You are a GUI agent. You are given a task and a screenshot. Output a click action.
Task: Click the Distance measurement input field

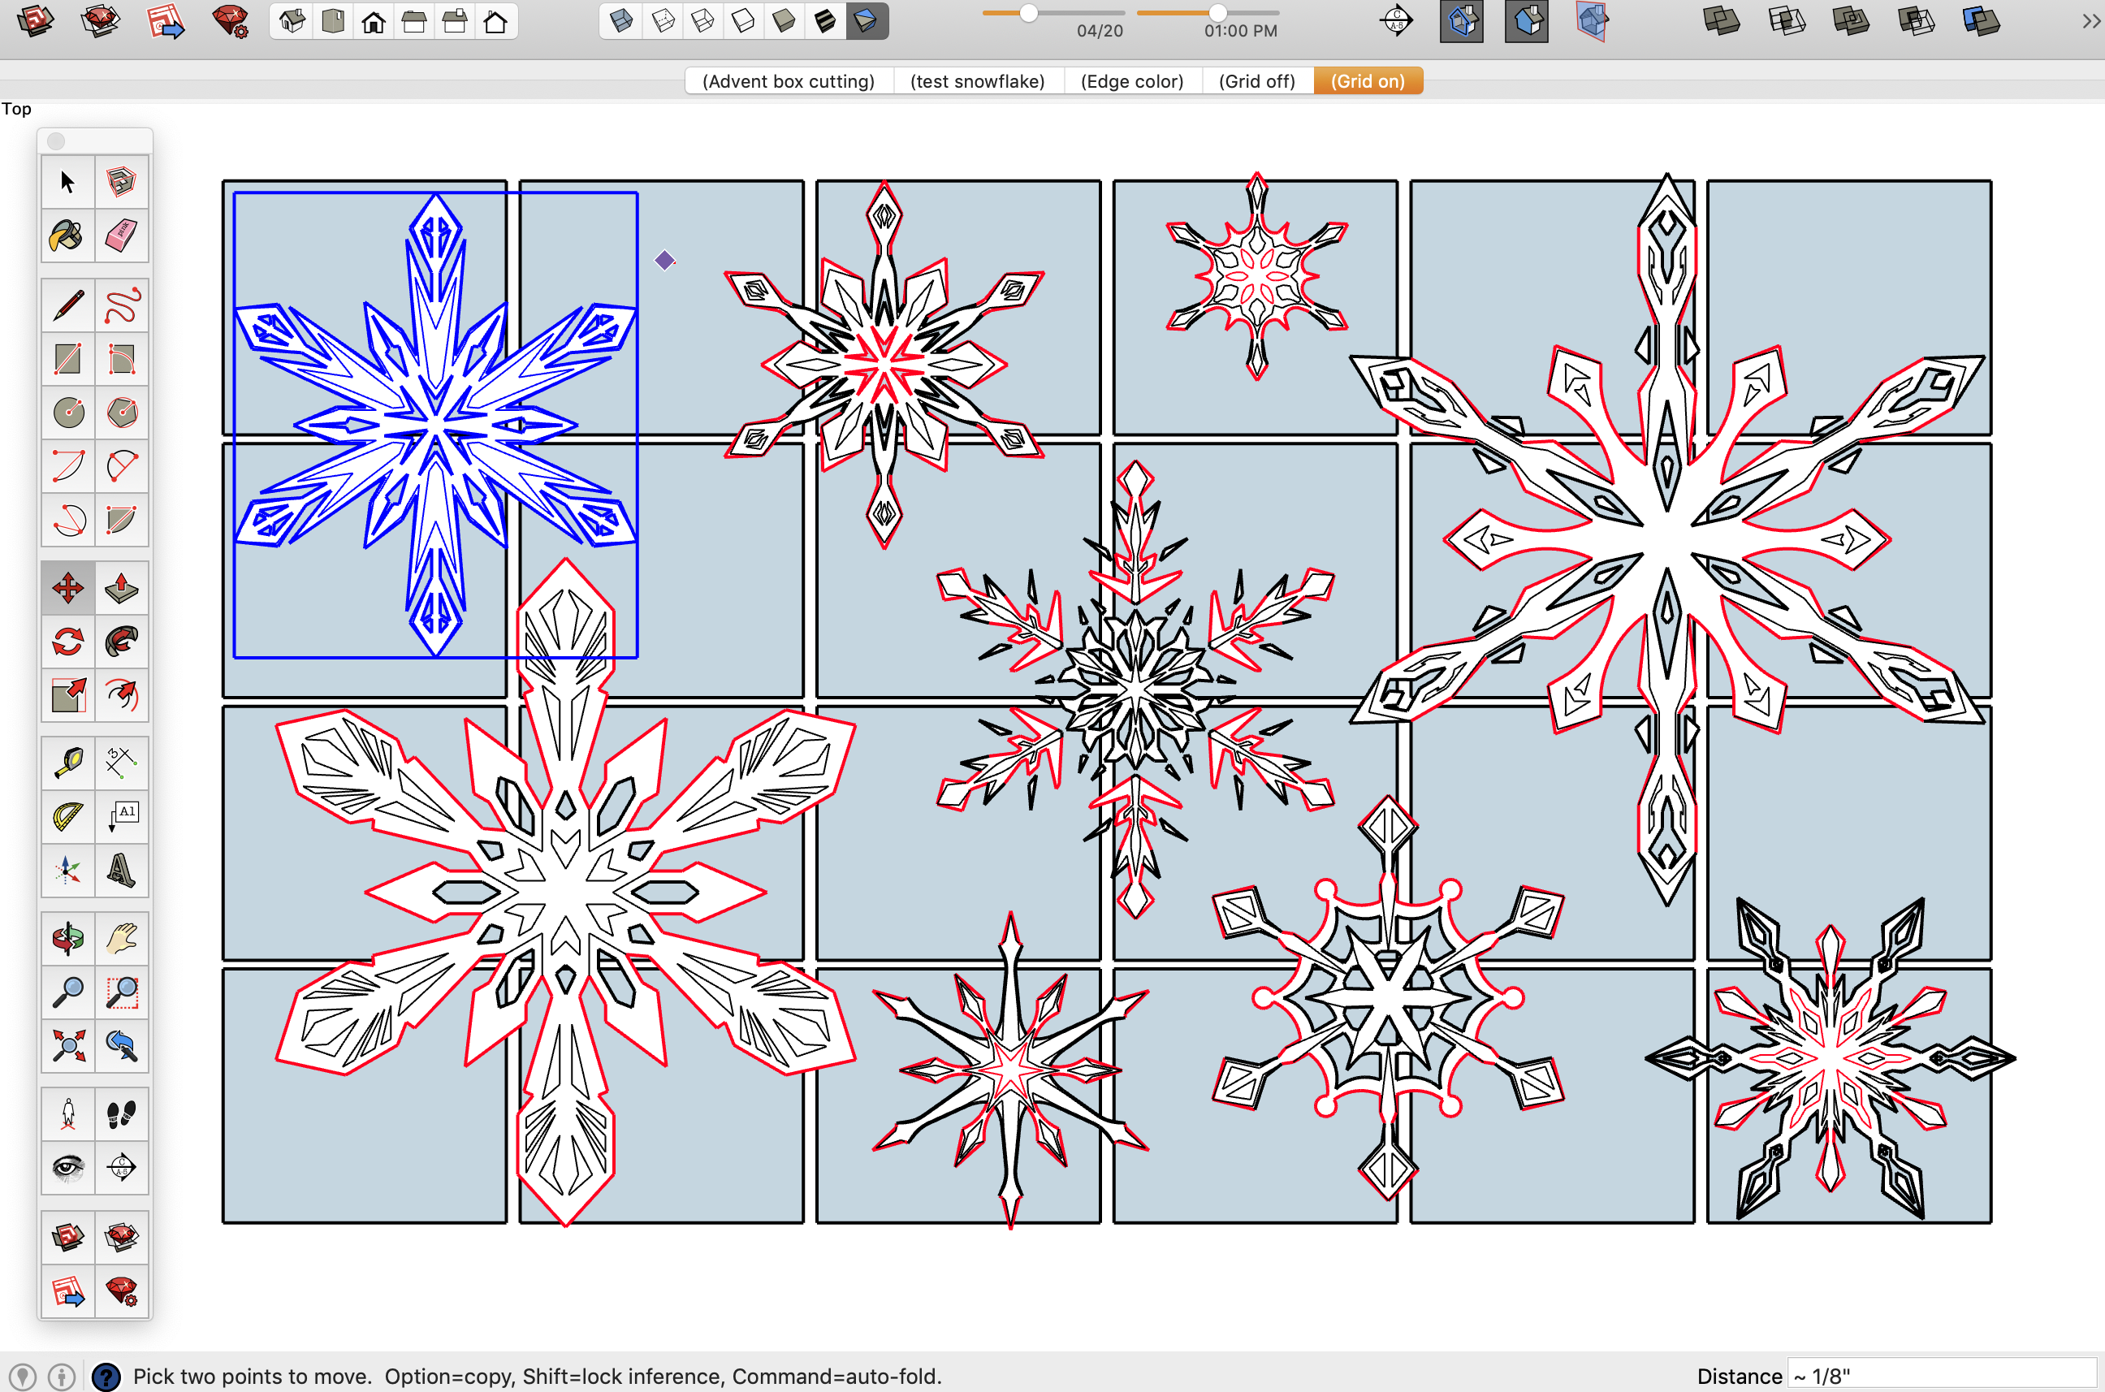coord(1940,1376)
